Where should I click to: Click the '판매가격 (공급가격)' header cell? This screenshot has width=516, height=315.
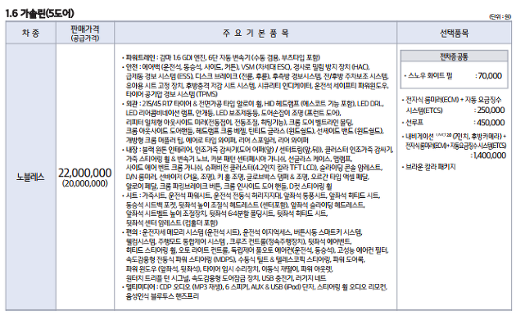click(85, 33)
